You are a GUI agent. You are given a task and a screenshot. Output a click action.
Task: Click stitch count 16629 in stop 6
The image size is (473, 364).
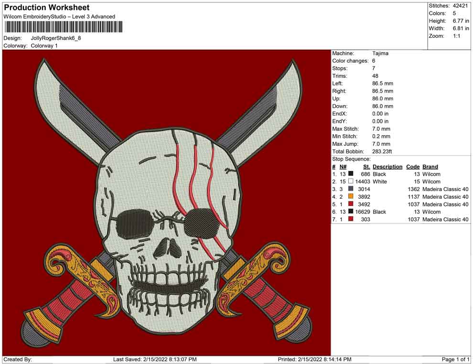[x=362, y=212]
